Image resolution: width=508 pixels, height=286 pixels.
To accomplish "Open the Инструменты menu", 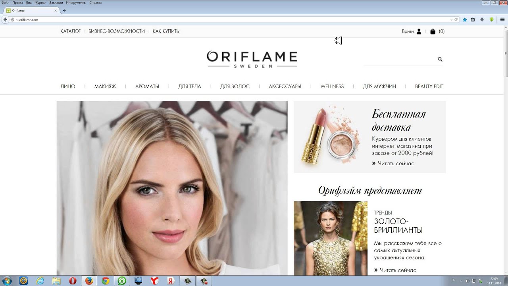I will [77, 3].
